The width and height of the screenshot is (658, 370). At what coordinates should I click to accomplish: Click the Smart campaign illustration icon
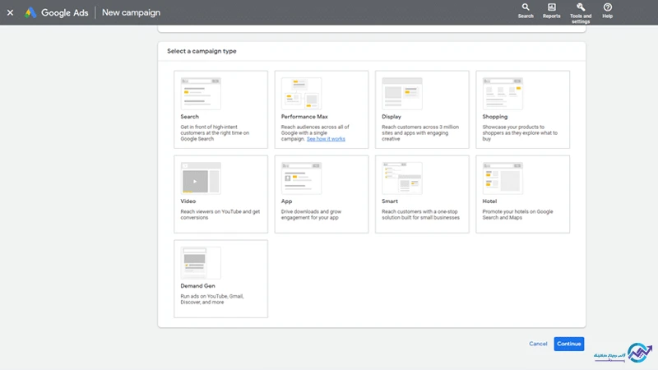point(402,178)
